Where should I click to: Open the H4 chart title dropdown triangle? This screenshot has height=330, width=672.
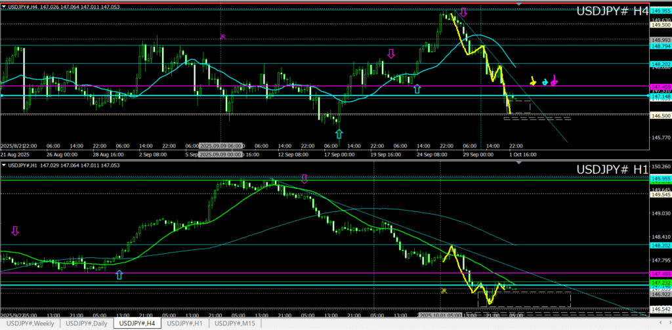point(5,7)
